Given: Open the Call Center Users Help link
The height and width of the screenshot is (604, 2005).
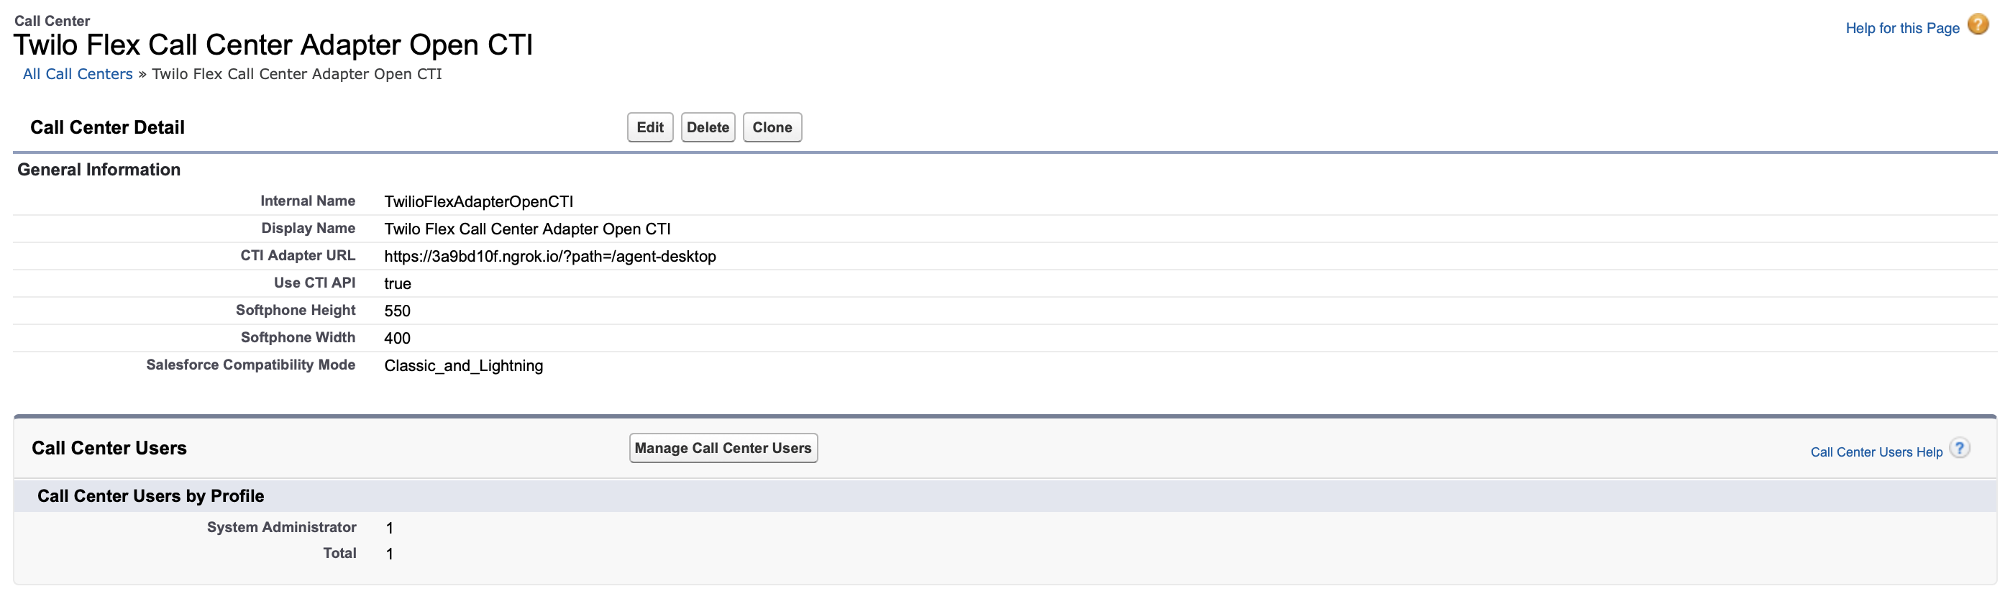Looking at the screenshot, I should pyautogui.click(x=1876, y=452).
